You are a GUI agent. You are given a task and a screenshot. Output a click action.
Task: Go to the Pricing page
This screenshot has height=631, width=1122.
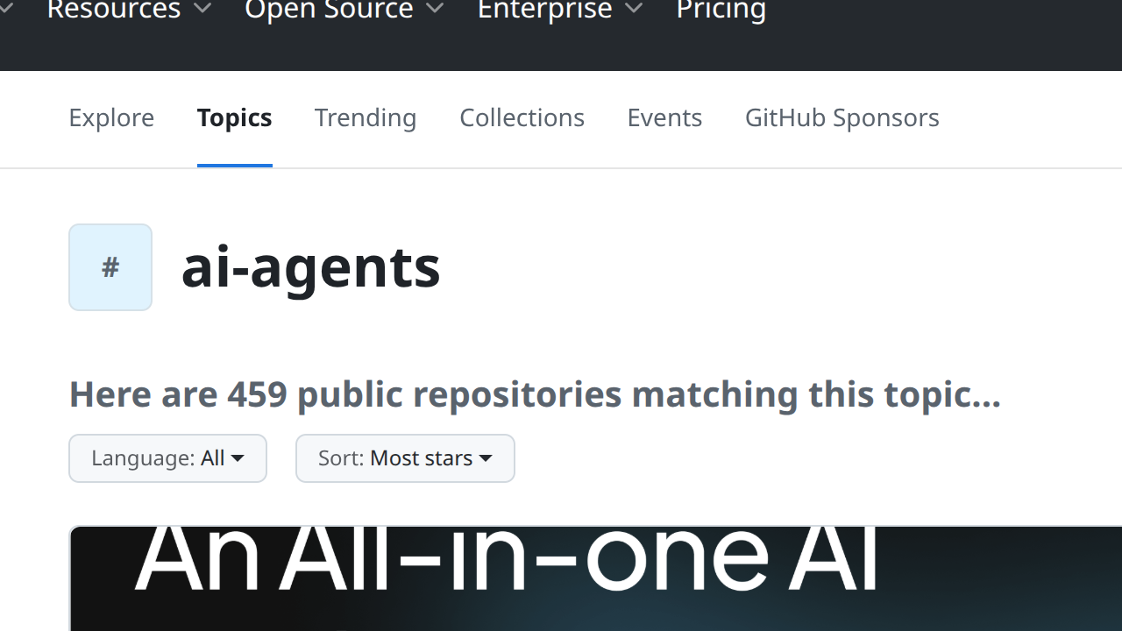[x=721, y=11]
